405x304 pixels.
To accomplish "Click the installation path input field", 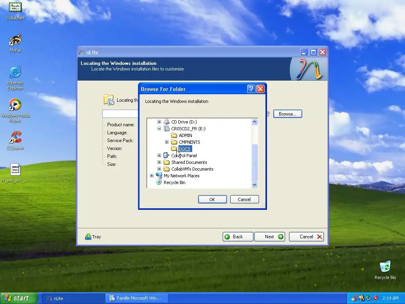I will click(x=120, y=114).
